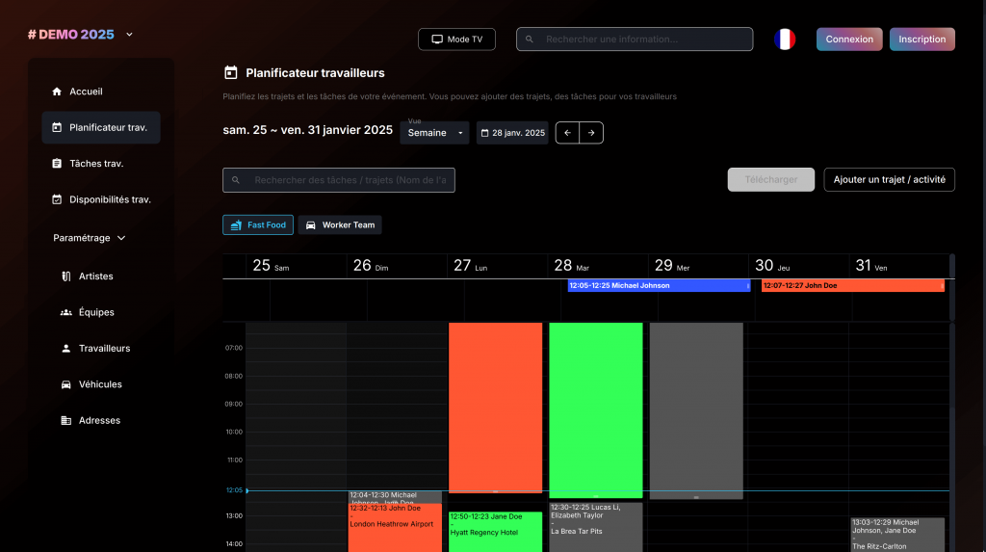Expand the #DEMO 2025 event selector
This screenshot has height=552, width=986.
(x=129, y=35)
